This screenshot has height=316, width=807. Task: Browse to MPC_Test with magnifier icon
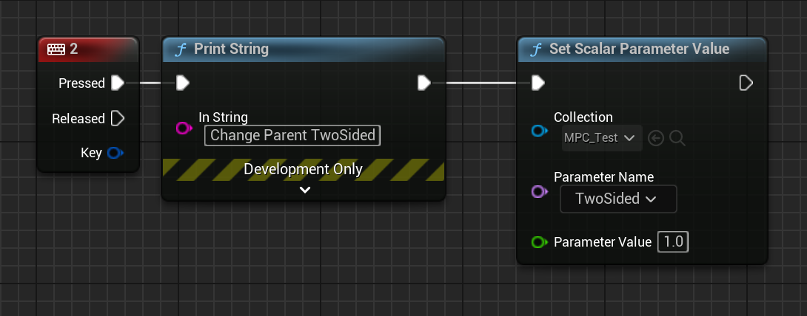tap(677, 138)
